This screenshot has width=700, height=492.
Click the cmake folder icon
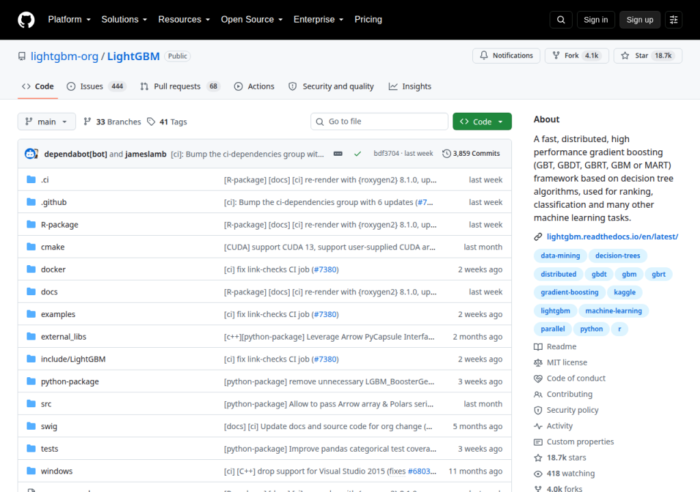(x=31, y=247)
